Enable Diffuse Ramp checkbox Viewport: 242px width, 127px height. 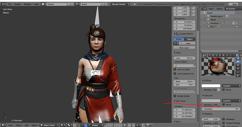(223, 90)
